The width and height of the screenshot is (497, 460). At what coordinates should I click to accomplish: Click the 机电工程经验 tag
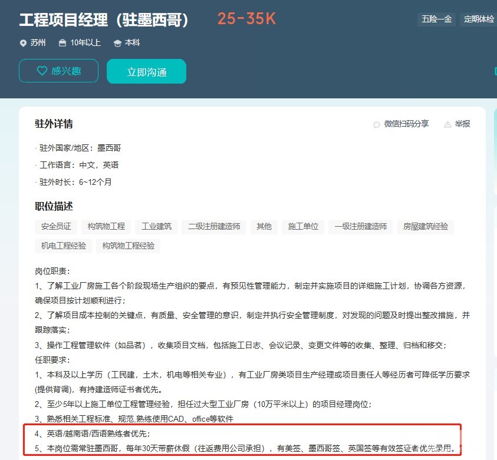click(x=64, y=246)
